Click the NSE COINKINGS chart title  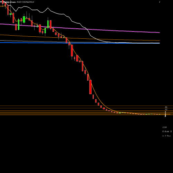coord(26,2)
